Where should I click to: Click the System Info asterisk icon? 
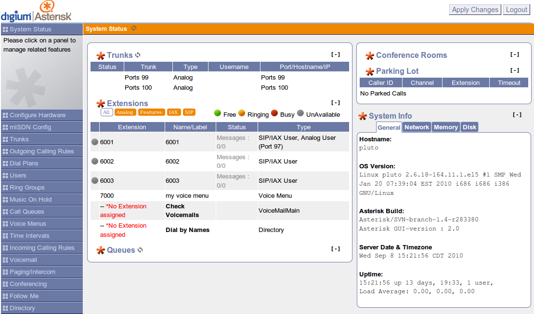[x=363, y=116]
